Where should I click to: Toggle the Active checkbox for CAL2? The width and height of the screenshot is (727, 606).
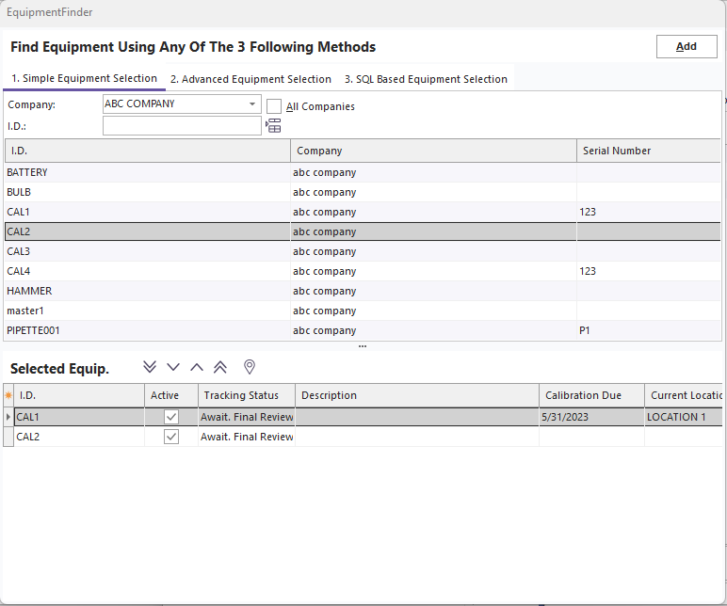171,437
